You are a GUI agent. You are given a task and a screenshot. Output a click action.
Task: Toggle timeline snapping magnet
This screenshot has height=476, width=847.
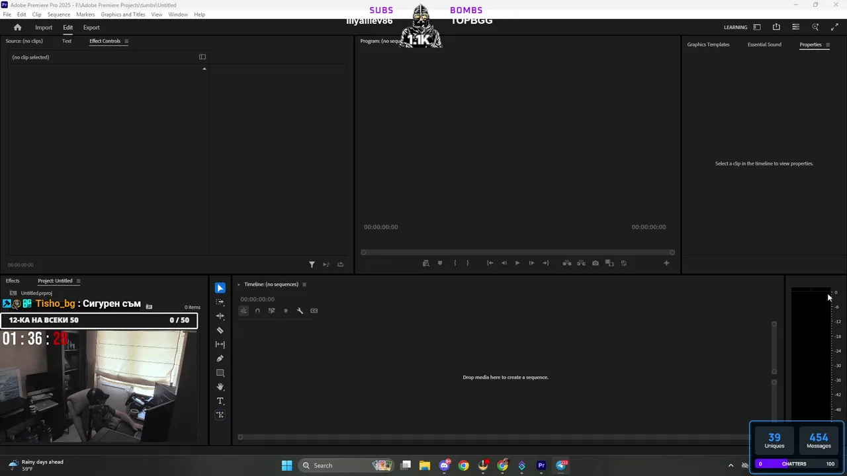click(257, 311)
